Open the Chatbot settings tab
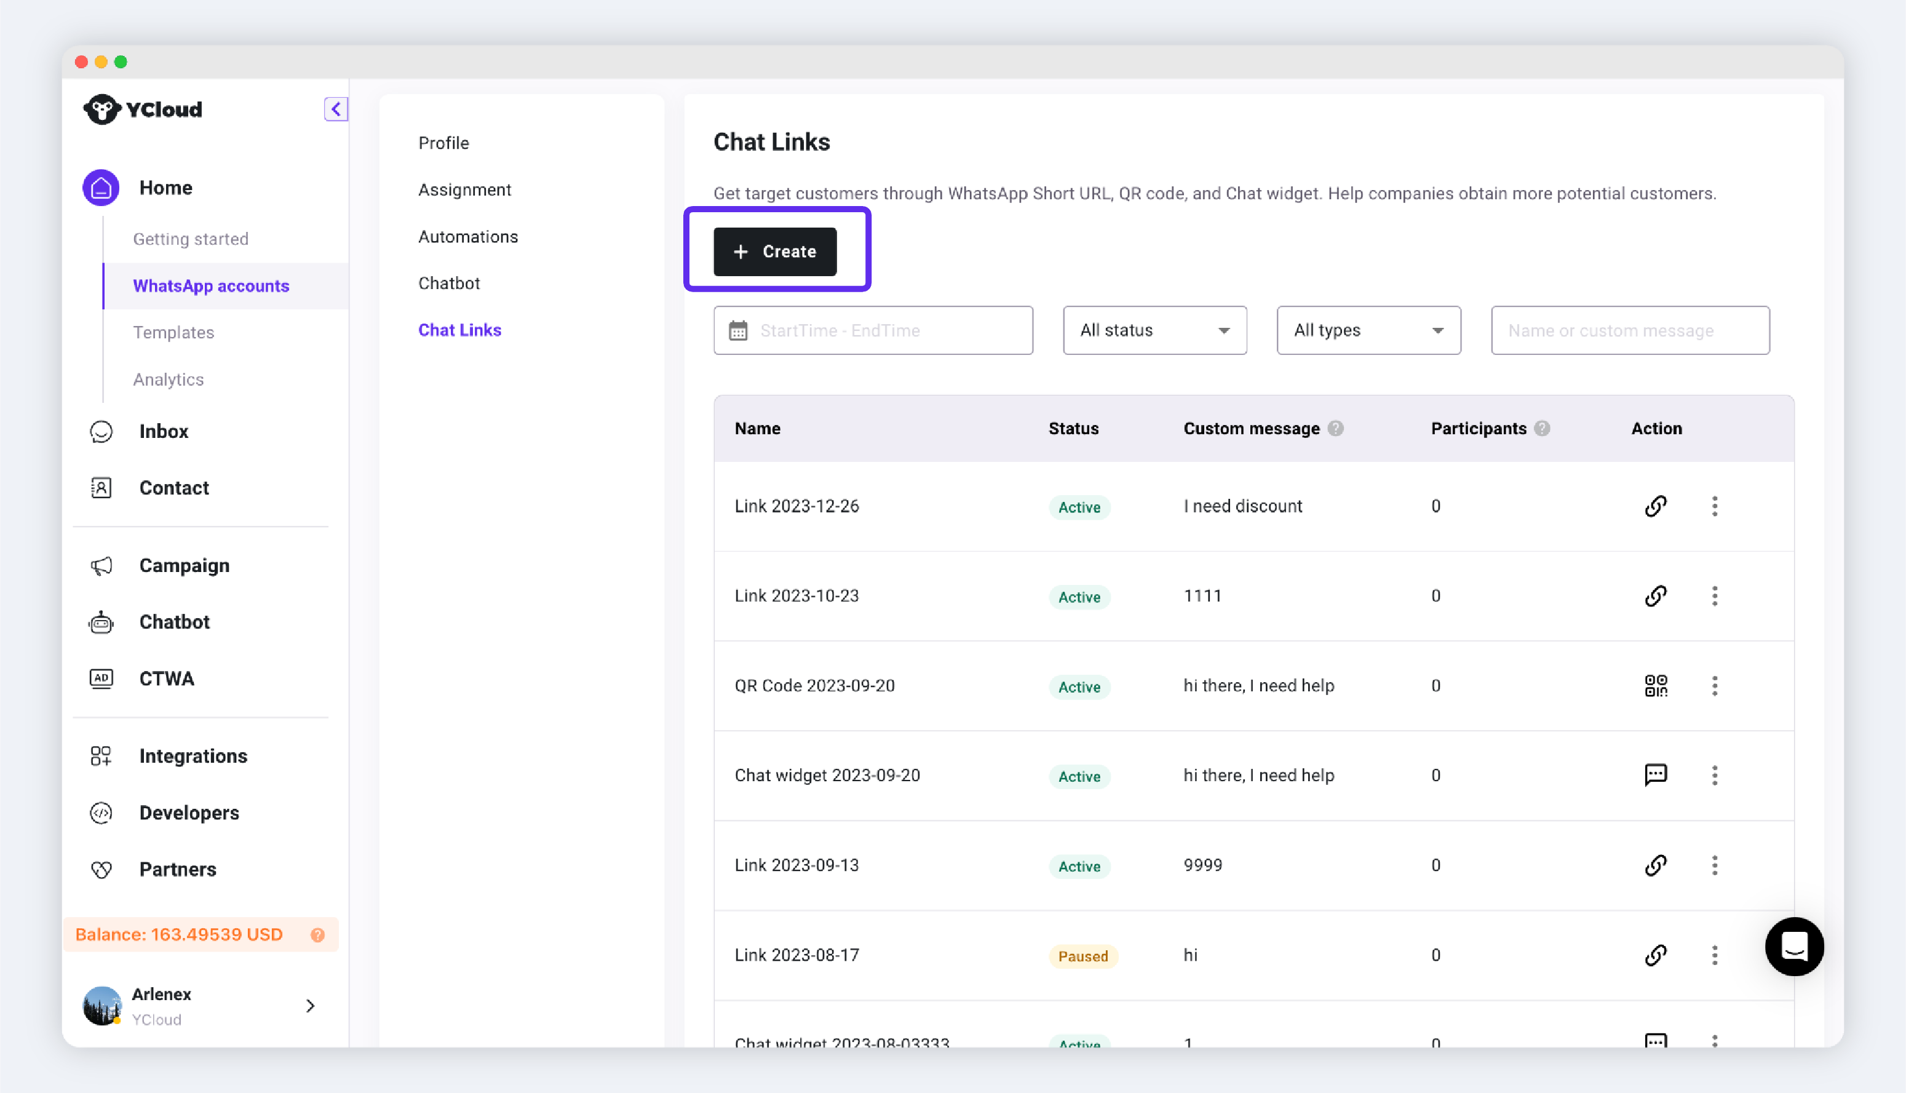Image resolution: width=1906 pixels, height=1093 pixels. tap(449, 283)
